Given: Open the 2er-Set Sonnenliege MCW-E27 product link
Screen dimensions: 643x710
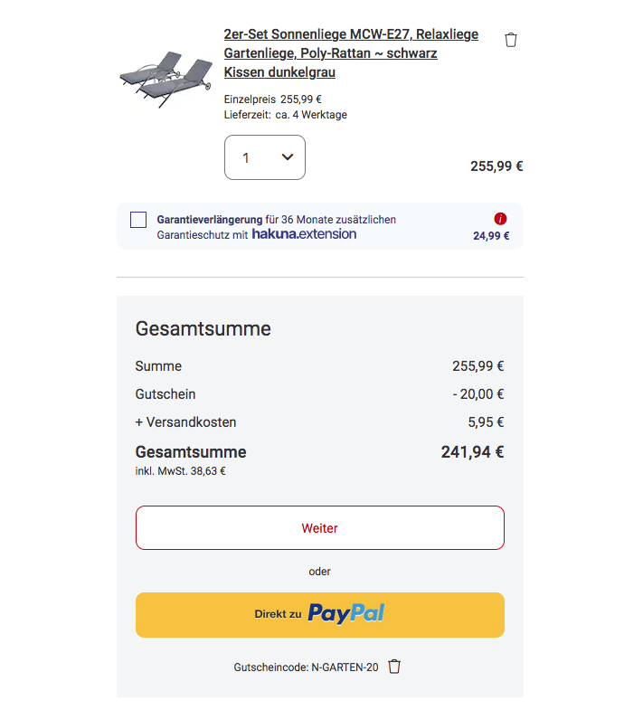Looking at the screenshot, I should click(351, 53).
